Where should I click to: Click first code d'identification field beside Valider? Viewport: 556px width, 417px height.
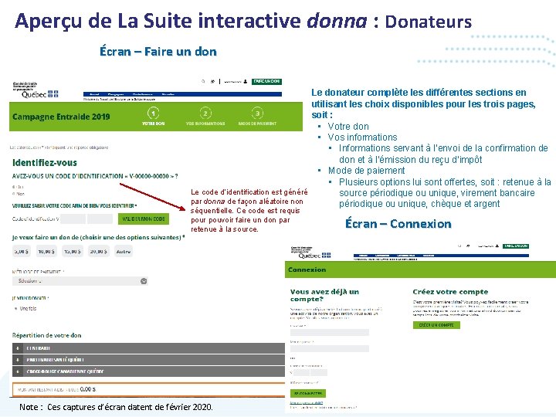[73, 219]
